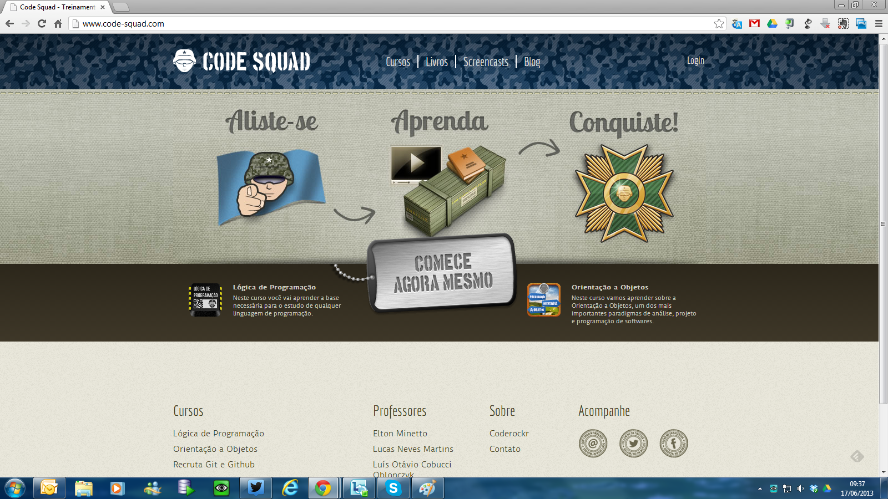
Task: Click the soldier flag Aliste-se image
Action: click(271, 187)
